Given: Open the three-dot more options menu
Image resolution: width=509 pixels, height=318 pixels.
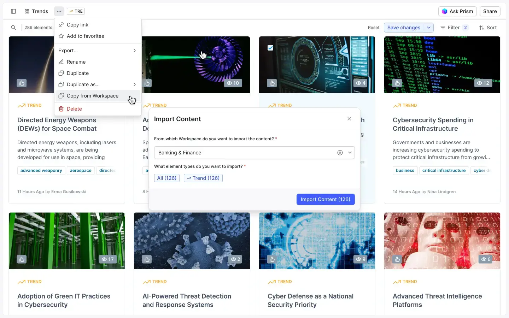Looking at the screenshot, I should click(59, 11).
